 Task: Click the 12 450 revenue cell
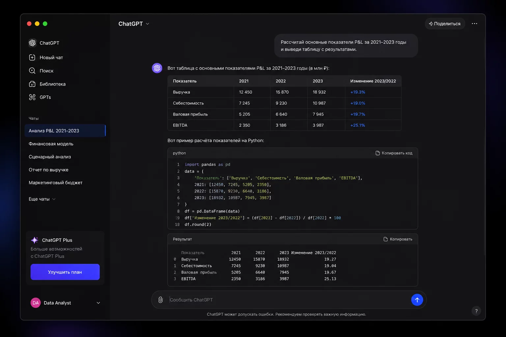coord(245,92)
